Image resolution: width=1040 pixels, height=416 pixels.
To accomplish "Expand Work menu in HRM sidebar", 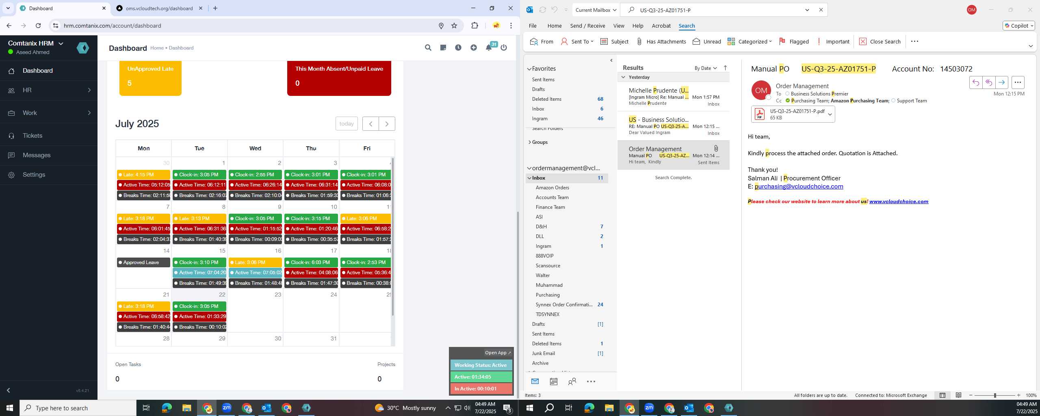I will tap(49, 113).
